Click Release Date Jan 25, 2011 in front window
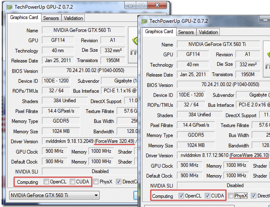 (x=193, y=75)
